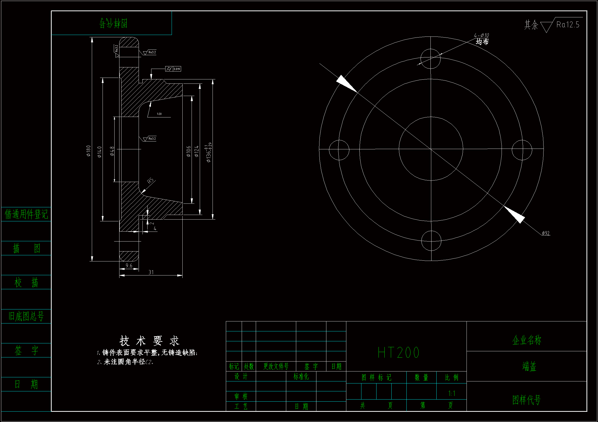The image size is (598, 422).
Task: Click the 9.6 flange thickness dimension
Action: [129, 266]
